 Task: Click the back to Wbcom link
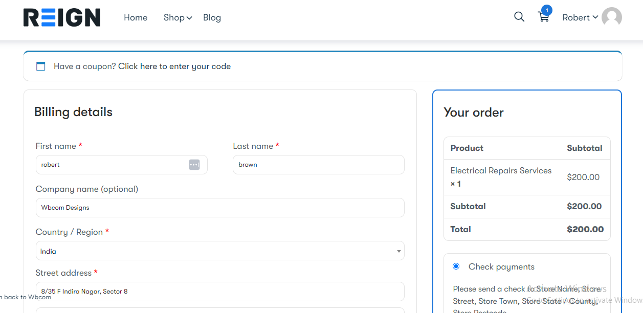coord(27,297)
